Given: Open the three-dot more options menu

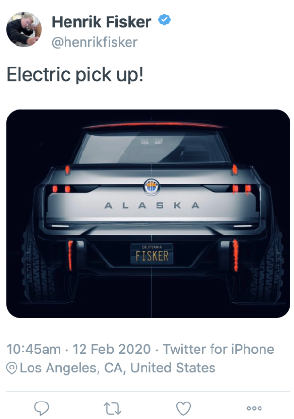Looking at the screenshot, I should [x=254, y=408].
